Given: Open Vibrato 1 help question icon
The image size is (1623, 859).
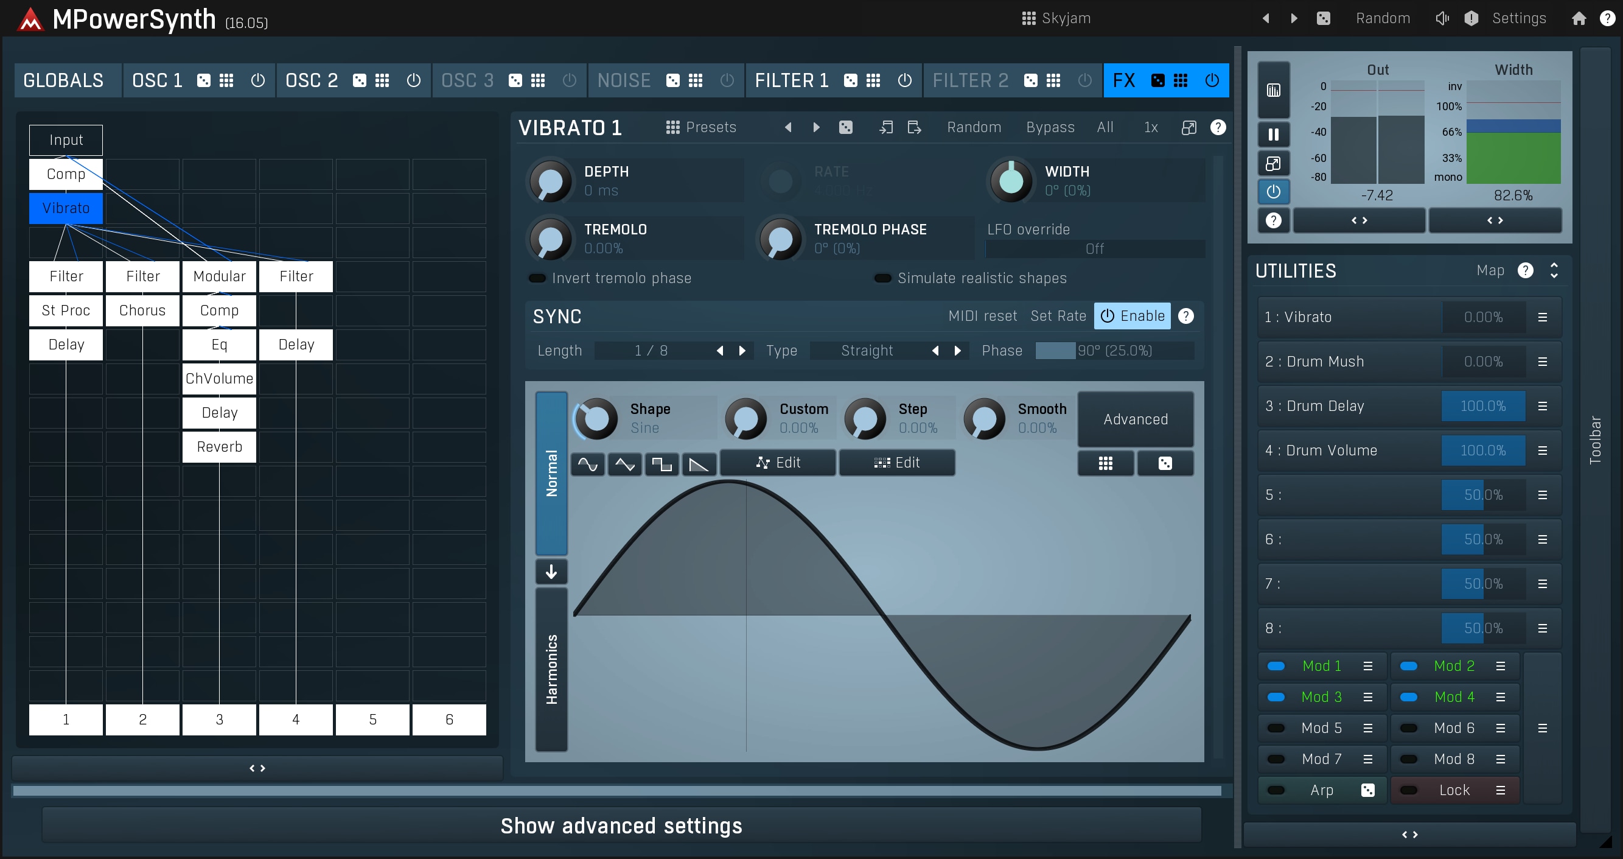Looking at the screenshot, I should click(1218, 127).
